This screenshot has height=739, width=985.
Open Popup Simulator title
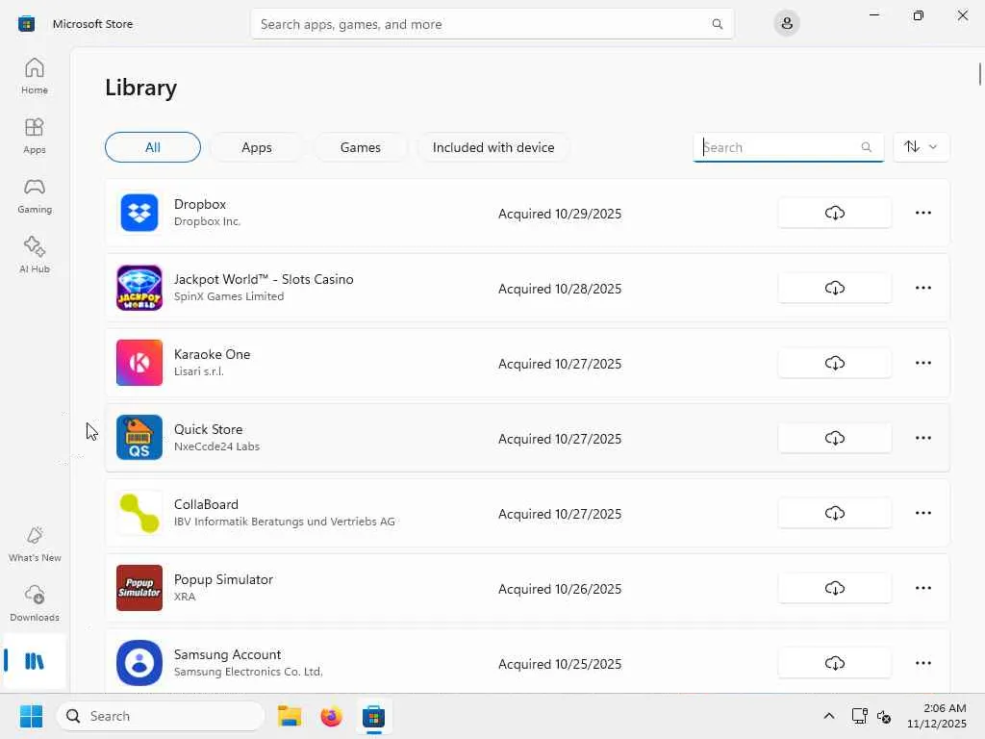point(223,579)
